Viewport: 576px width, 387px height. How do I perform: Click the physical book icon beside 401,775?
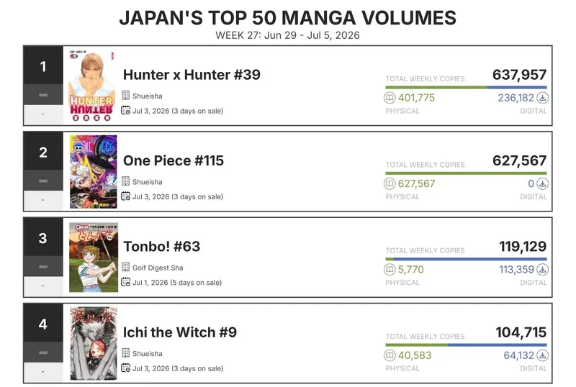click(x=390, y=98)
